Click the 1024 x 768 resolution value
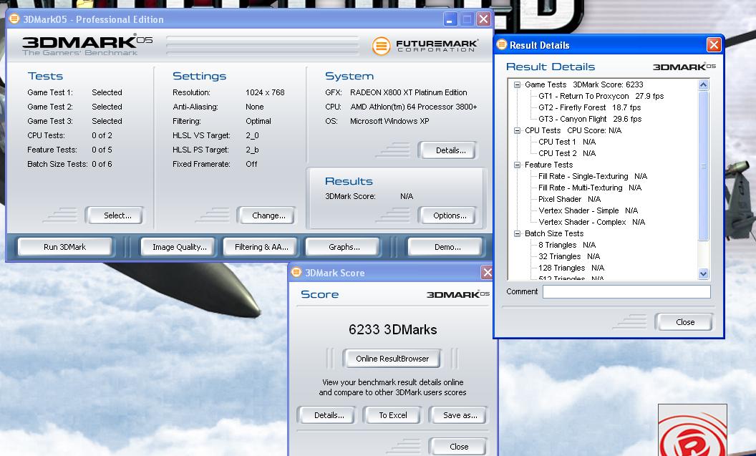The height and width of the screenshot is (456, 756). pyautogui.click(x=265, y=92)
